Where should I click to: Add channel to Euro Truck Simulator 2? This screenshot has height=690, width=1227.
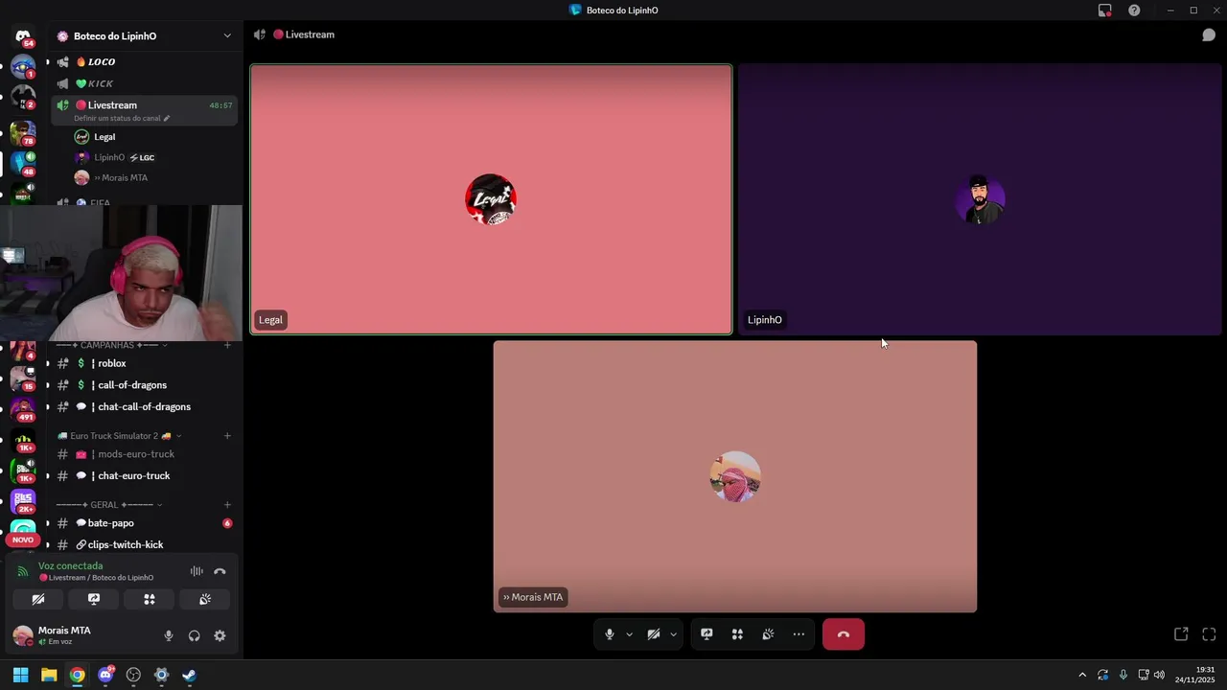tap(227, 436)
